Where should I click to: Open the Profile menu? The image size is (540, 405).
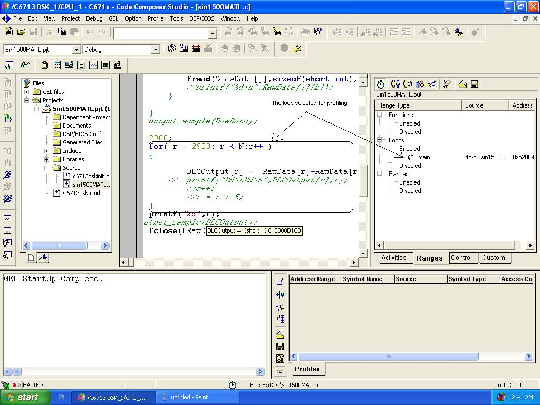156,18
